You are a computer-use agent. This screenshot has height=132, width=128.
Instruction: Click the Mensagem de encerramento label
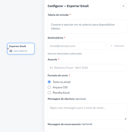pyautogui.click(x=64, y=124)
